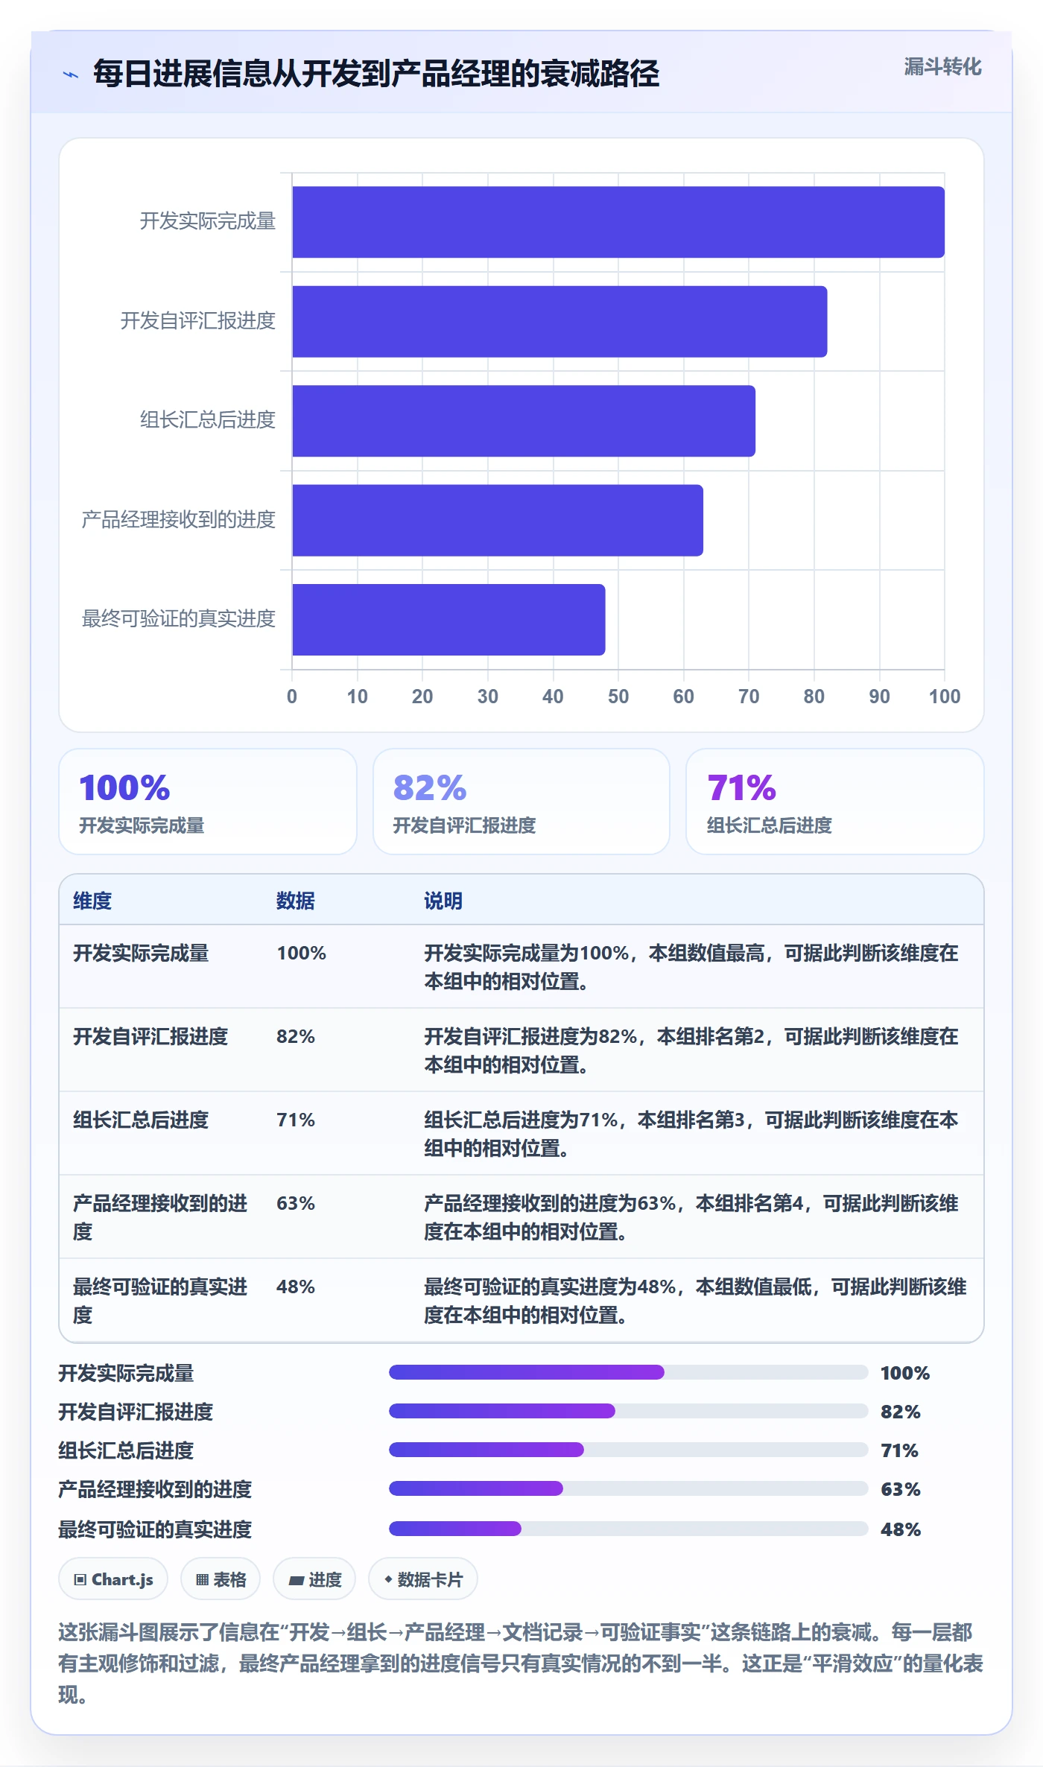
Task: Click the 63% cell in table
Action: coord(296,1203)
